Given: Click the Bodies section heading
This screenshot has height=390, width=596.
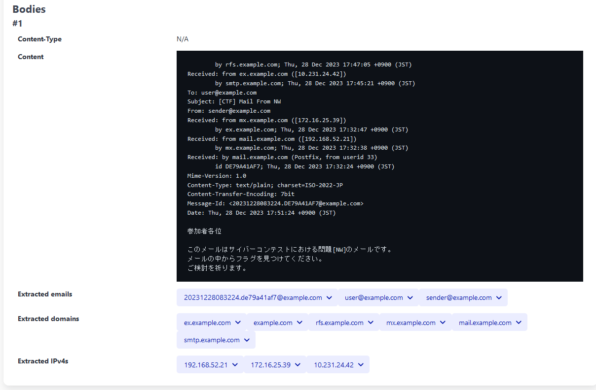Looking at the screenshot, I should pos(29,9).
